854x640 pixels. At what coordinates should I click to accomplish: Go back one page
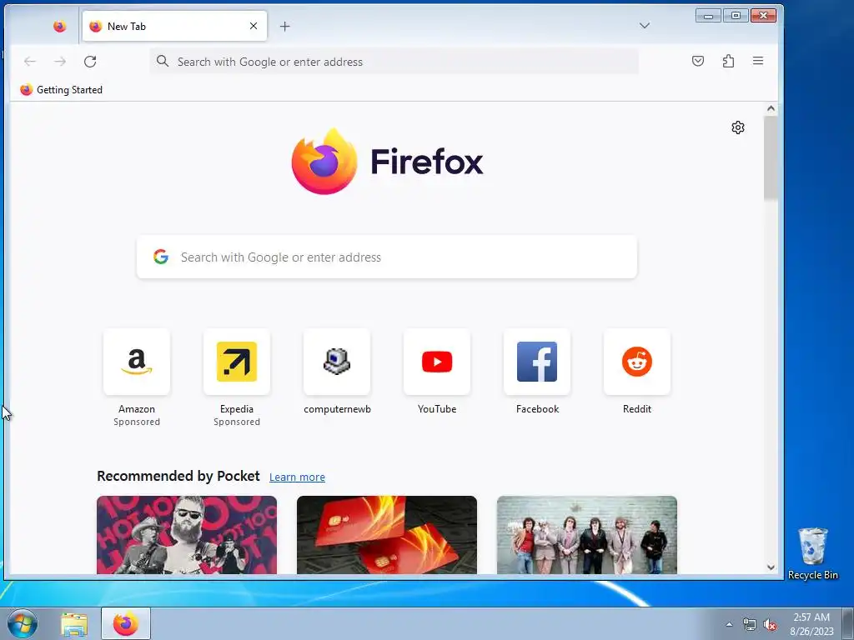tap(30, 62)
